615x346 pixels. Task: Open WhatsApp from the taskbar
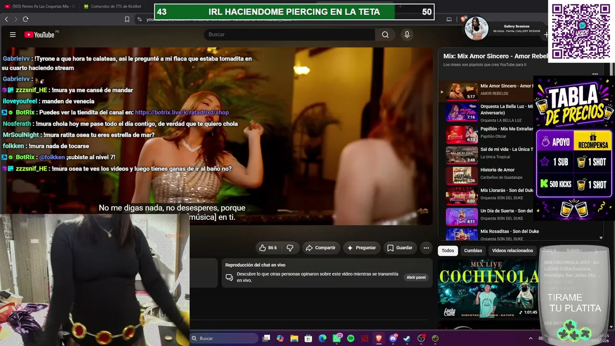pos(337,338)
